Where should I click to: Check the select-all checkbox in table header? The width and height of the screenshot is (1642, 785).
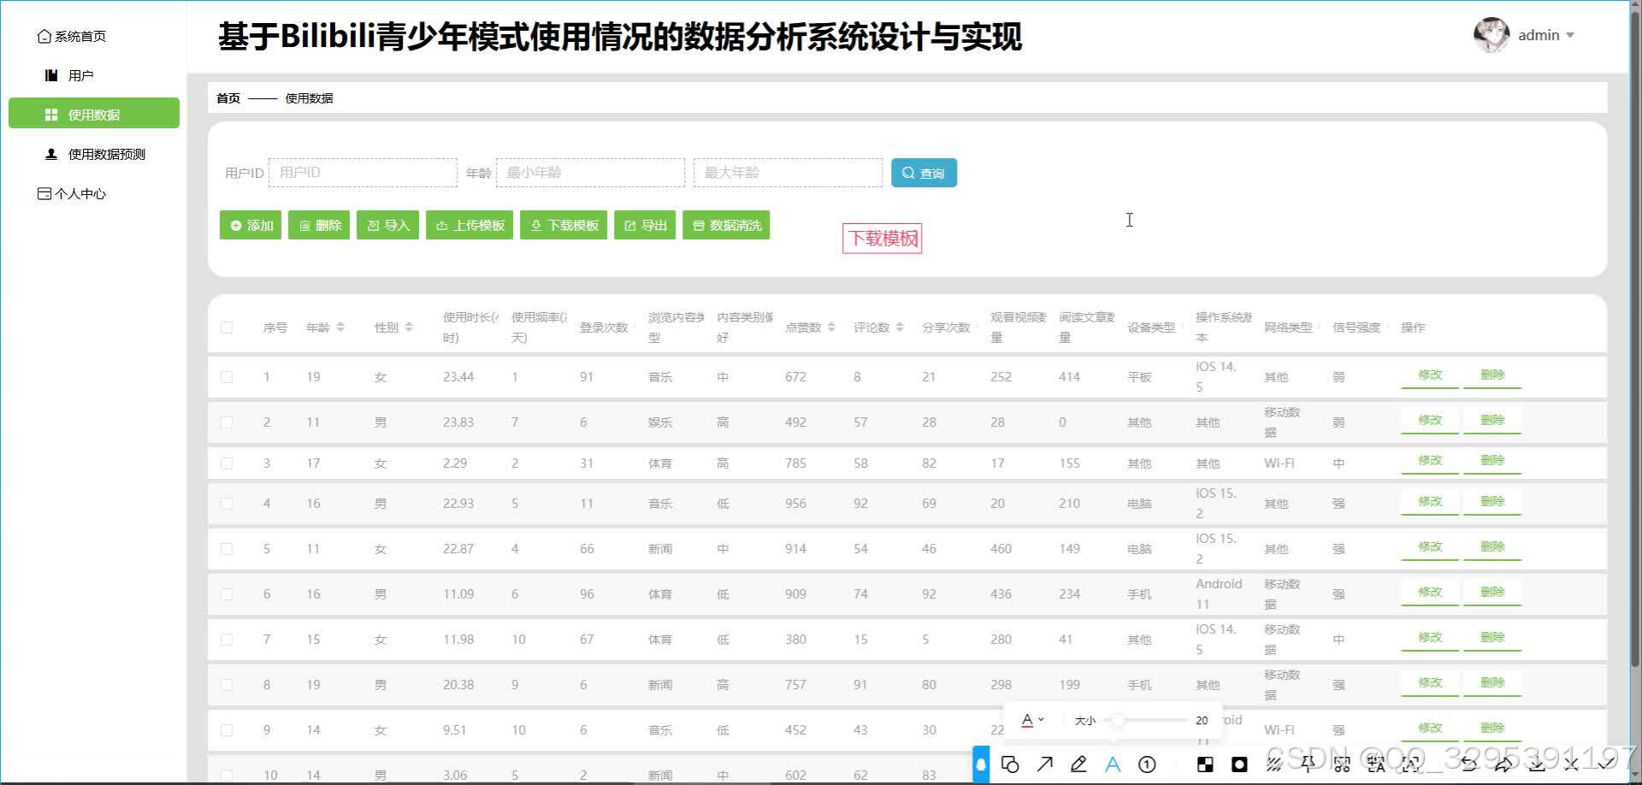227,327
